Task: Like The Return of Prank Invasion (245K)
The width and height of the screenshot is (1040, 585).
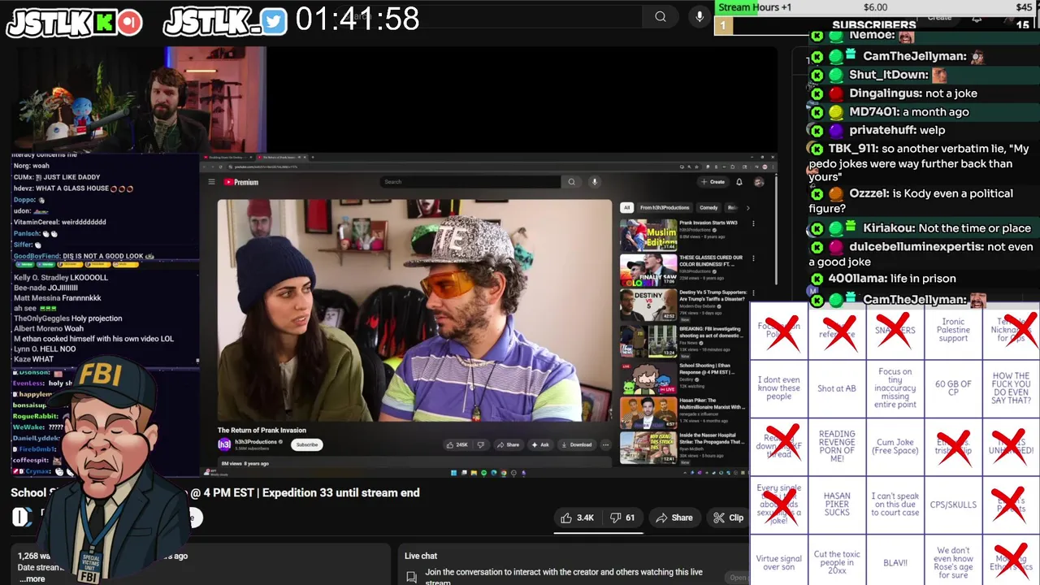Action: tap(457, 444)
